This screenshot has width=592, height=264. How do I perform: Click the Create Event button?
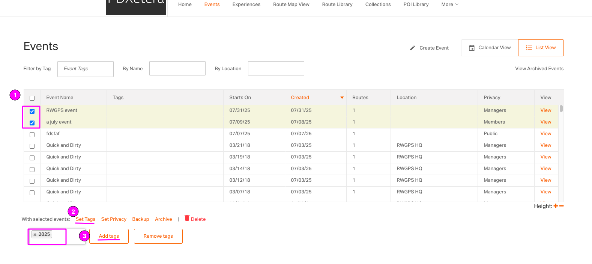click(429, 48)
